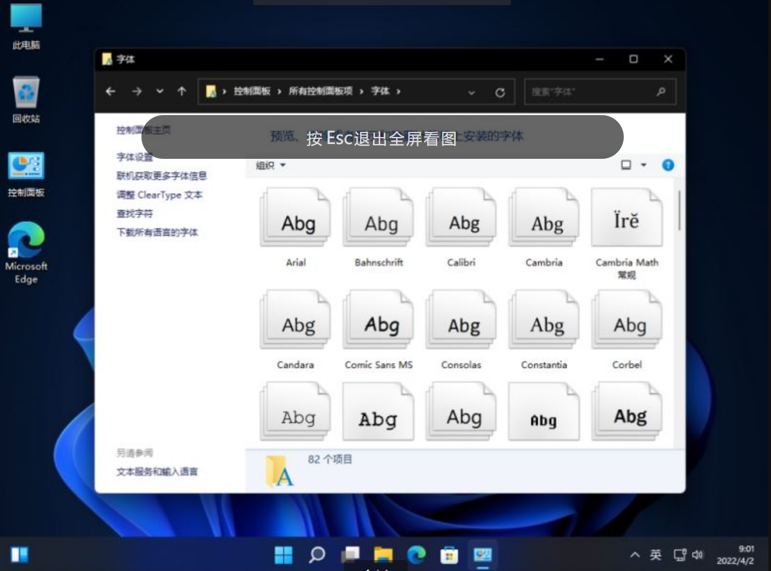
Task: Open Microsoft Edge desktop shortcut
Action: click(x=26, y=253)
